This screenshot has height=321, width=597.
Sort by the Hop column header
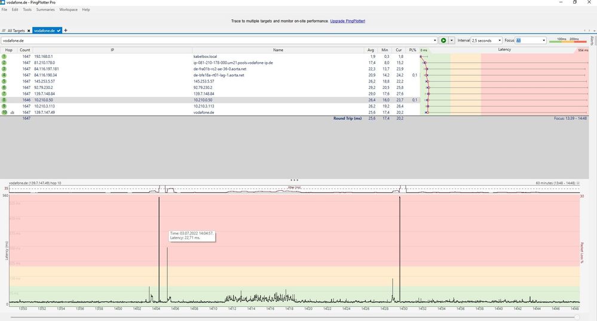coord(9,50)
